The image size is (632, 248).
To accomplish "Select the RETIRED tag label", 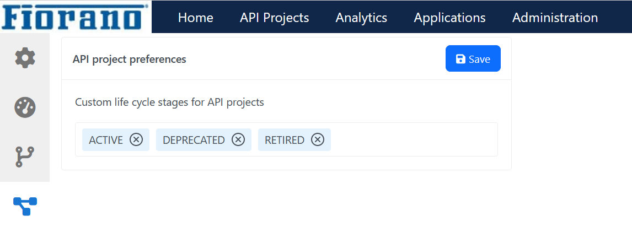I will point(284,139).
